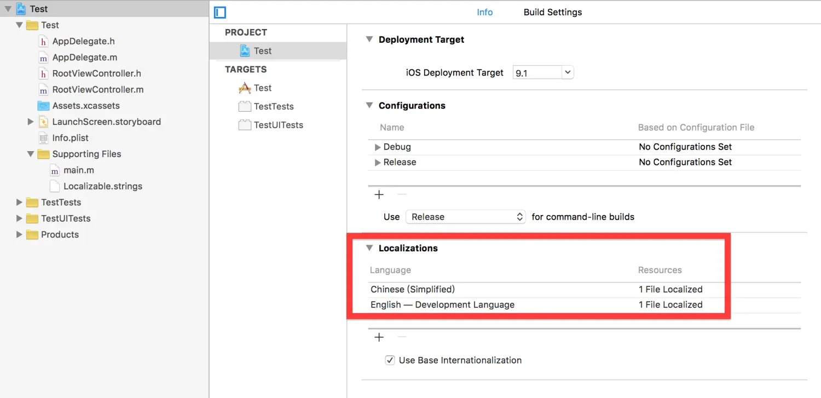Collapse the Configurations section
Viewport: 821px width, 398px height.
[x=369, y=106]
